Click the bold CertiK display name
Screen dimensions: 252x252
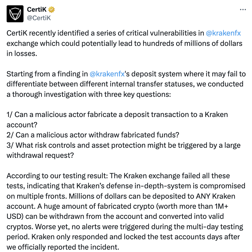(37, 10)
